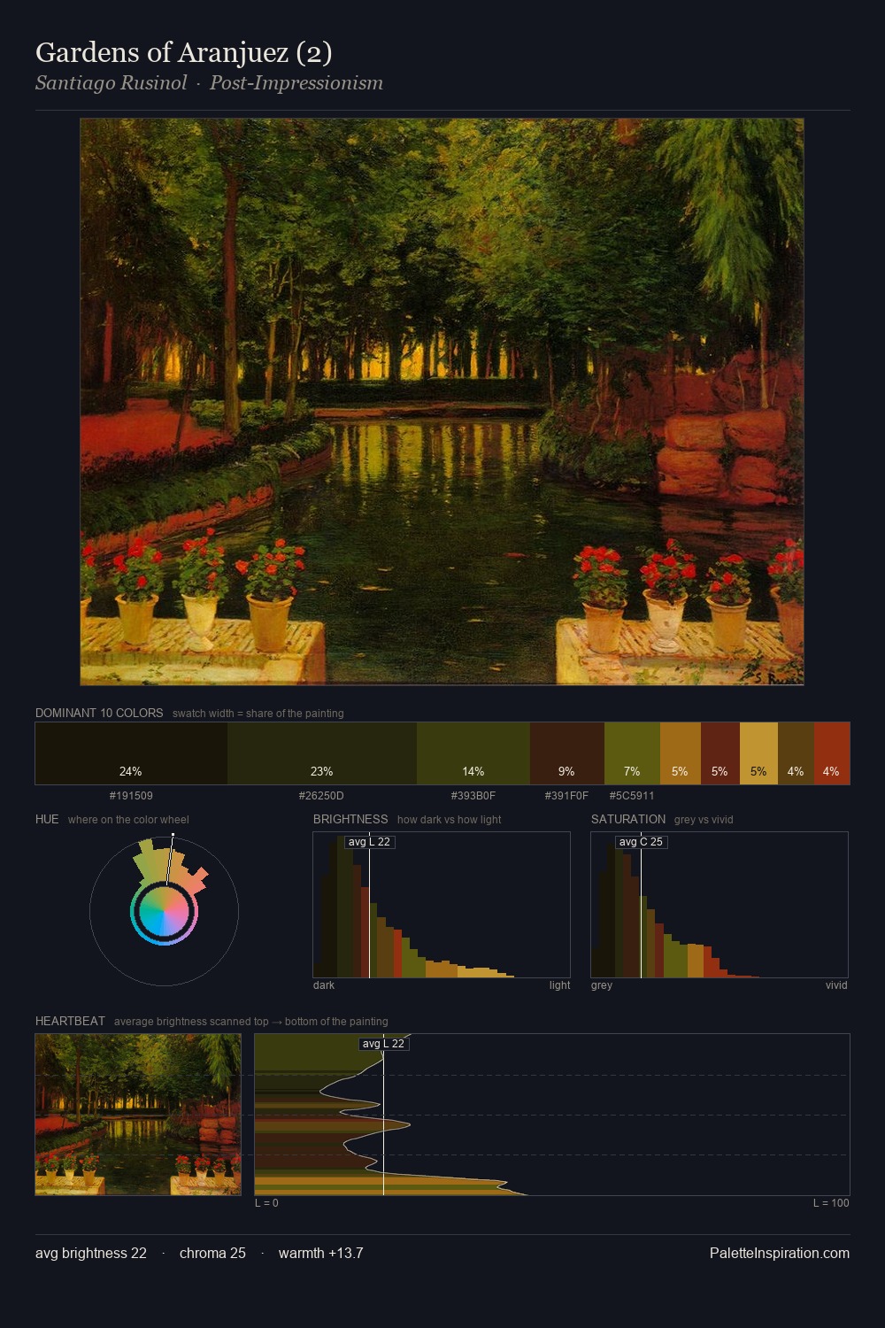The height and width of the screenshot is (1328, 885).
Task: Click the "grey" axis label
Action: click(x=602, y=985)
